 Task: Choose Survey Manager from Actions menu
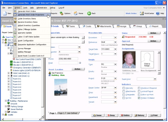pos(24,48)
